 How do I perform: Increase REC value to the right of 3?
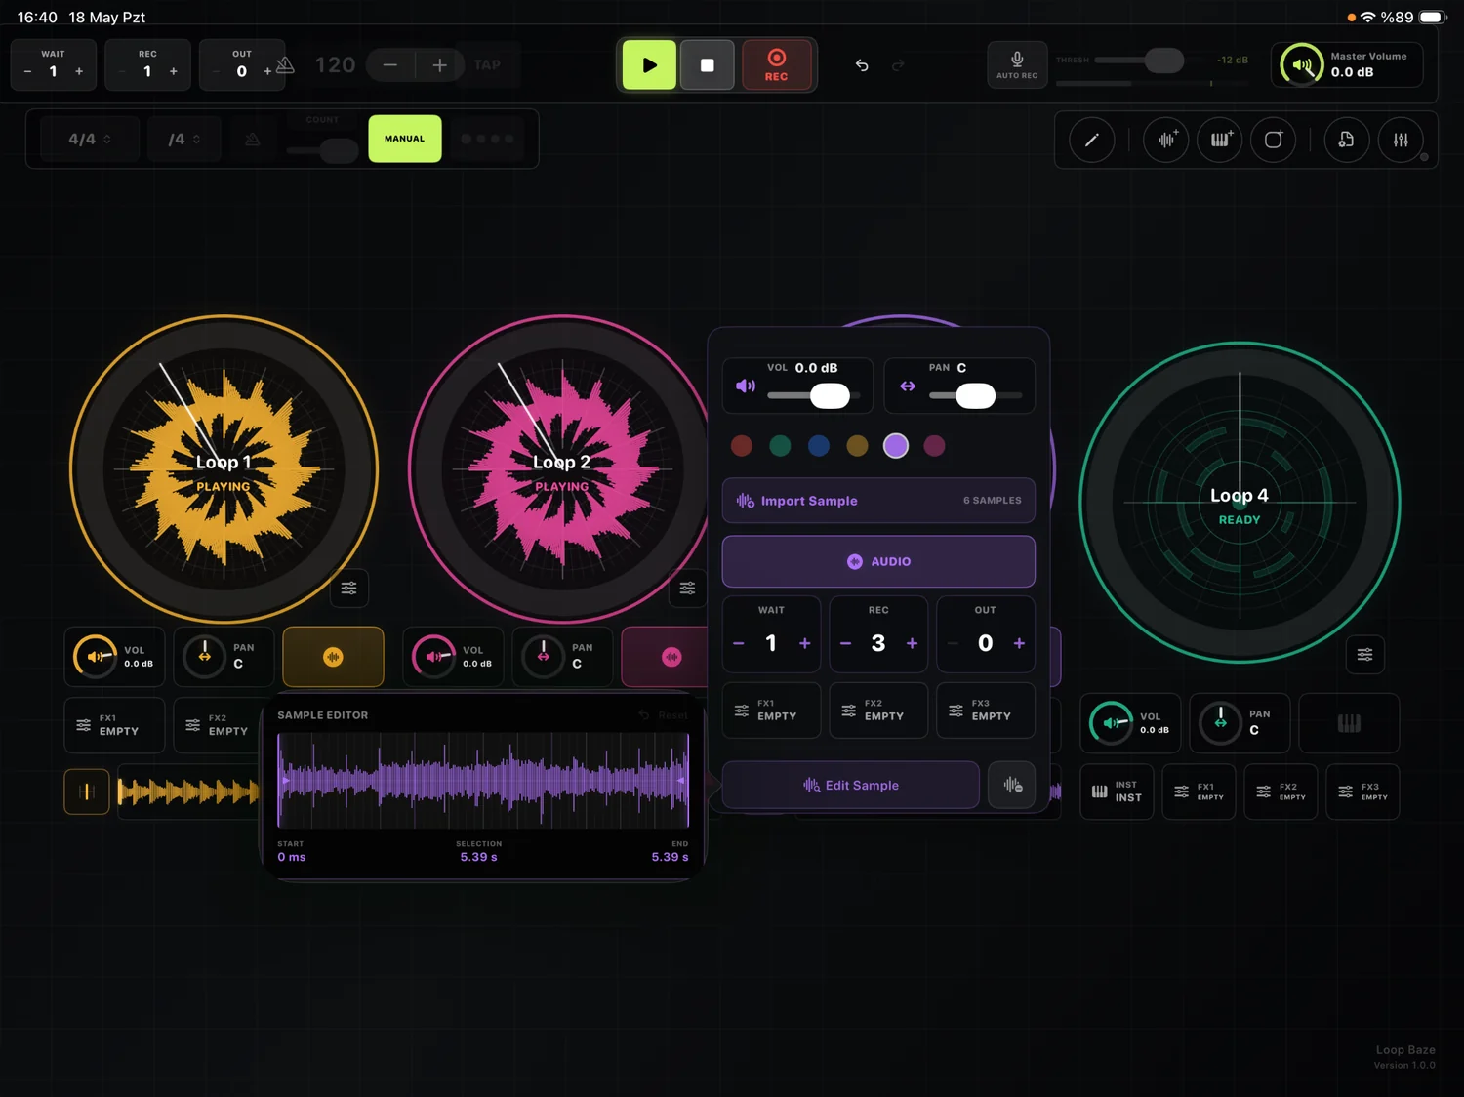pyautogui.click(x=912, y=643)
